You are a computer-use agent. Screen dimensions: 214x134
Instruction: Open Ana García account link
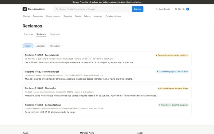[x=163, y=9]
